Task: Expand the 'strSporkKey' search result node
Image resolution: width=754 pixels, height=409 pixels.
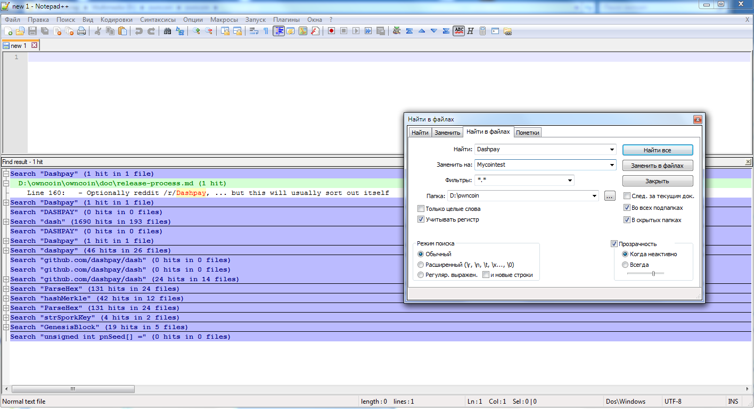Action: click(x=6, y=317)
